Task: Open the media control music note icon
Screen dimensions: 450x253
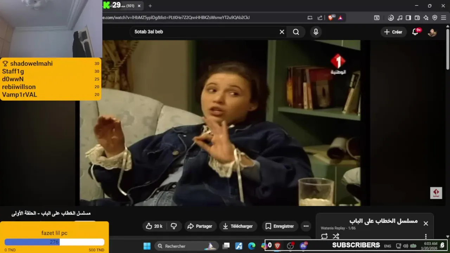Action: (x=400, y=18)
